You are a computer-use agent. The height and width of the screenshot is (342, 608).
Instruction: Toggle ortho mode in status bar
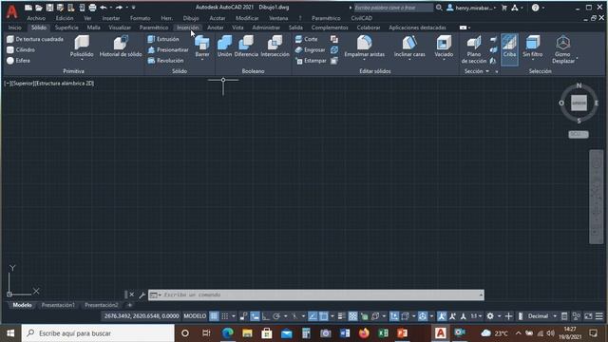pos(266,316)
